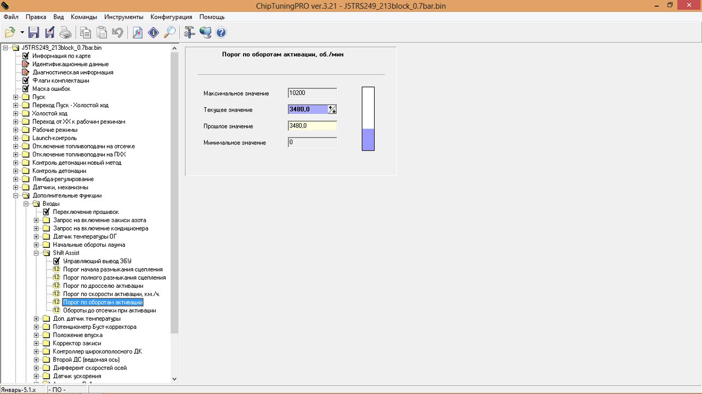Click the globe and computer network icon
The height and width of the screenshot is (394, 702).
click(x=206, y=33)
